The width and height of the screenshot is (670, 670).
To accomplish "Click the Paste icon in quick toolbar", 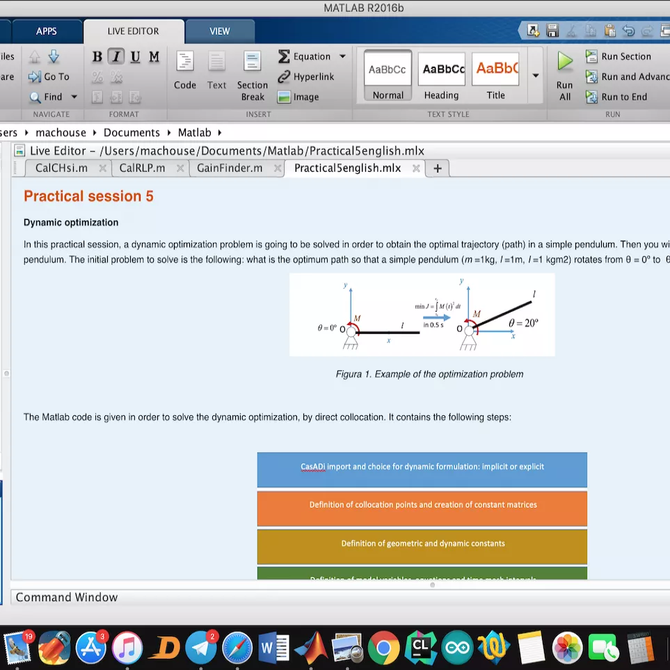I will point(609,31).
